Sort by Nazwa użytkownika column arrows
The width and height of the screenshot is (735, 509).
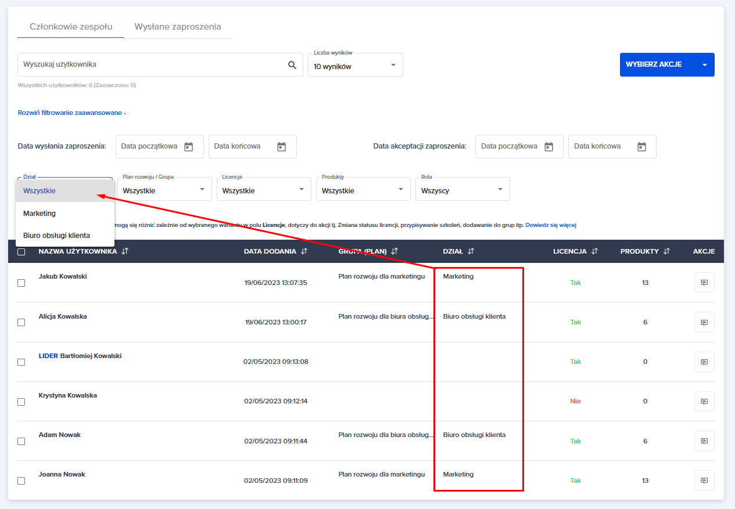[x=126, y=251]
